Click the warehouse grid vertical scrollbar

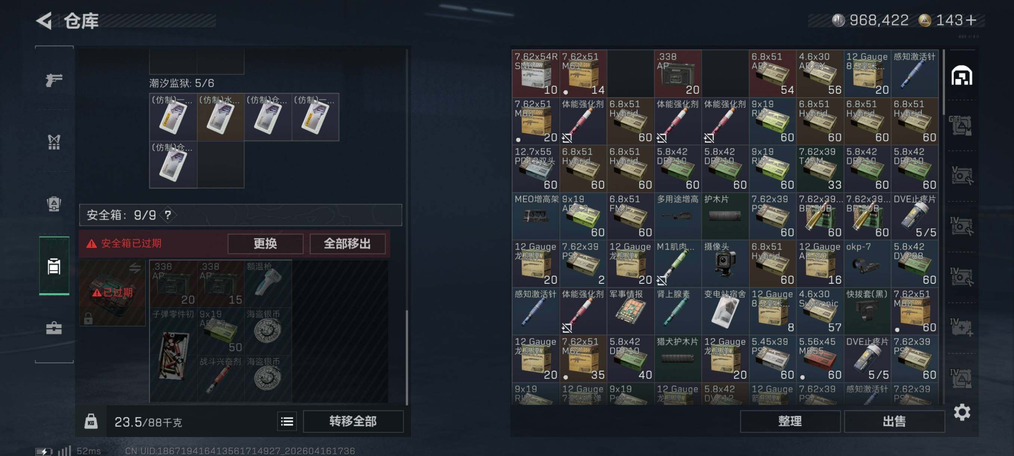(x=944, y=83)
